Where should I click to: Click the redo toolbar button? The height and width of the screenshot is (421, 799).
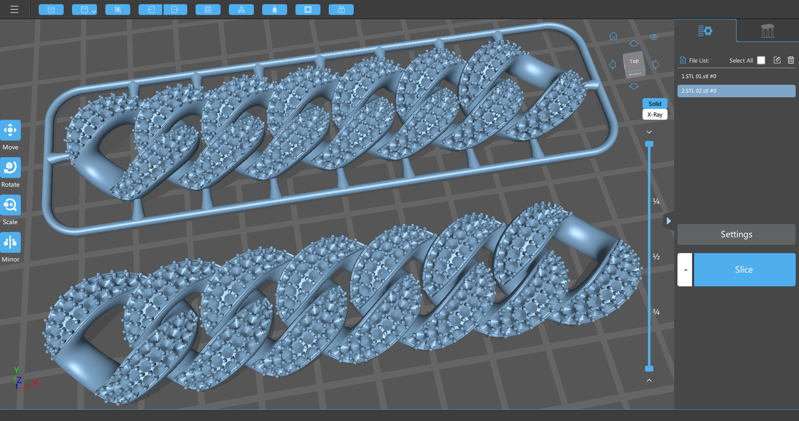pyautogui.click(x=175, y=10)
